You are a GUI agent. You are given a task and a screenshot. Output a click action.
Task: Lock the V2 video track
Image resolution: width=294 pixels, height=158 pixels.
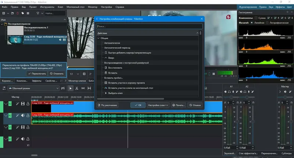pos(28,104)
